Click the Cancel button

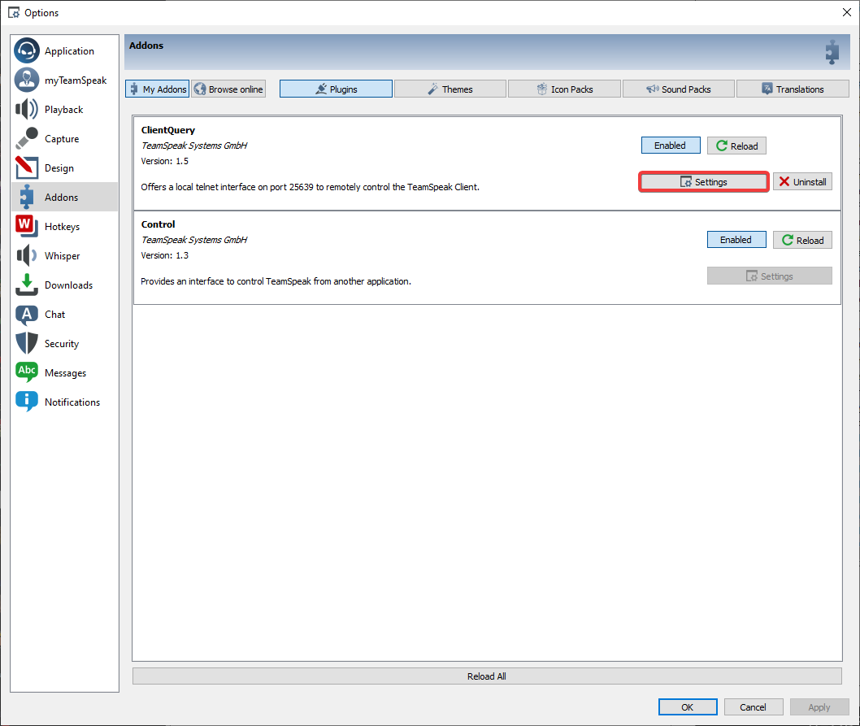tap(753, 706)
